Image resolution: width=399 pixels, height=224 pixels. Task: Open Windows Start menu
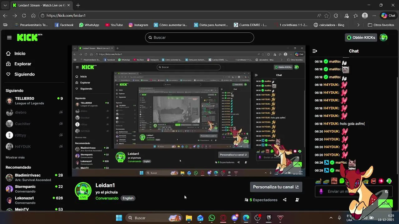point(119,218)
